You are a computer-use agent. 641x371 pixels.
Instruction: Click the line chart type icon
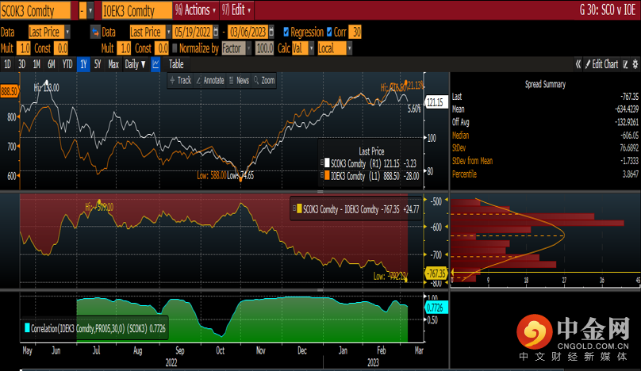pyautogui.click(x=155, y=64)
